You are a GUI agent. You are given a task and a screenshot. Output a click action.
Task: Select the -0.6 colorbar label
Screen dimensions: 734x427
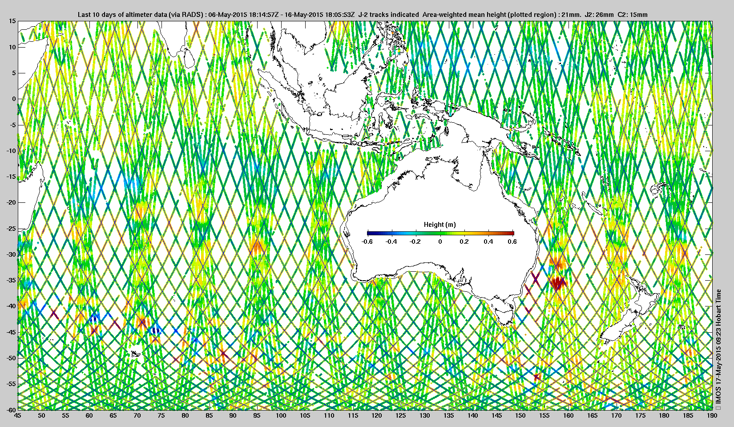[x=367, y=242]
